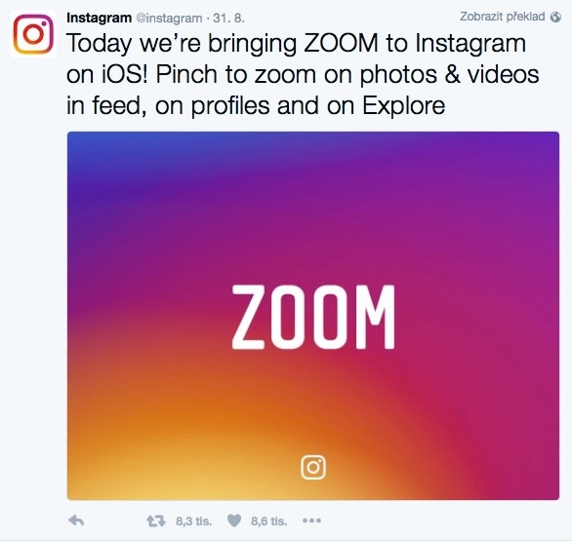View the 8,6 tis. likes count
The image size is (572, 542).
[268, 522]
